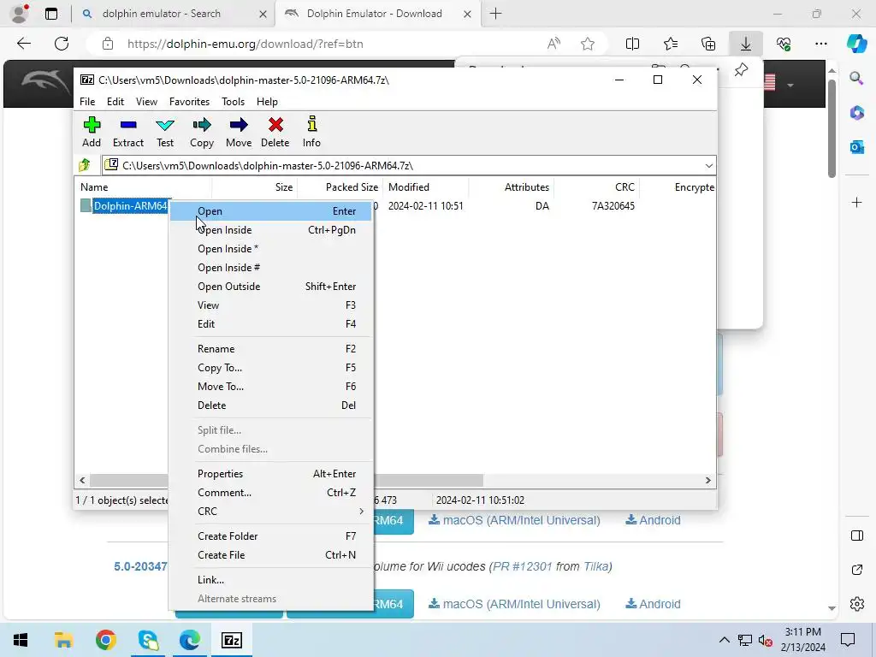The width and height of the screenshot is (876, 657).
Task: Add page to favorites star icon
Action: (x=587, y=44)
